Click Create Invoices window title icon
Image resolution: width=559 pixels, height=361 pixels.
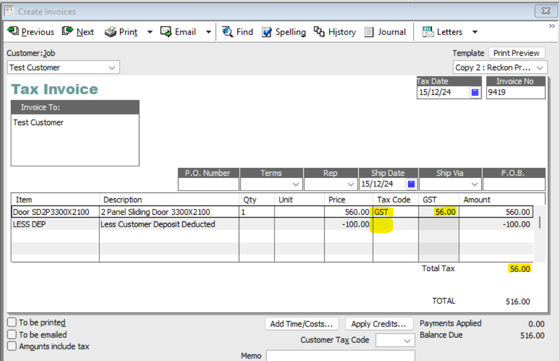[x=9, y=11]
